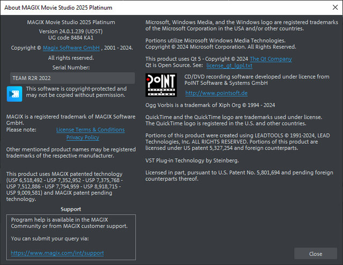Click the copyright-protected software notice text
This screenshot has height=265, width=343.
76,92
